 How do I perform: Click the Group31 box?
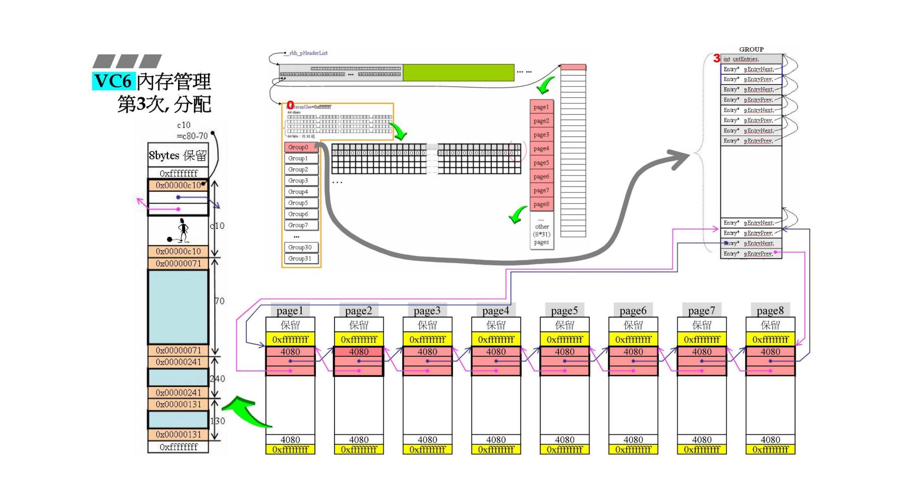[301, 258]
